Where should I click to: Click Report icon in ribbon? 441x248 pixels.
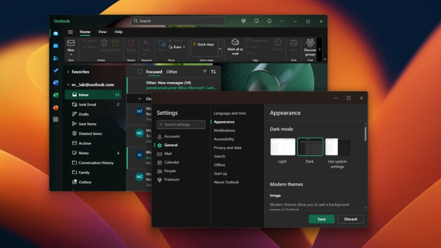(x=131, y=42)
